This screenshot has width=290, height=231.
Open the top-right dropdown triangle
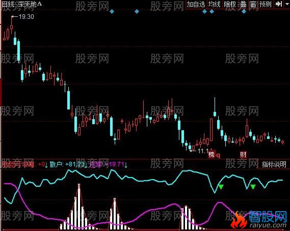[287, 4]
